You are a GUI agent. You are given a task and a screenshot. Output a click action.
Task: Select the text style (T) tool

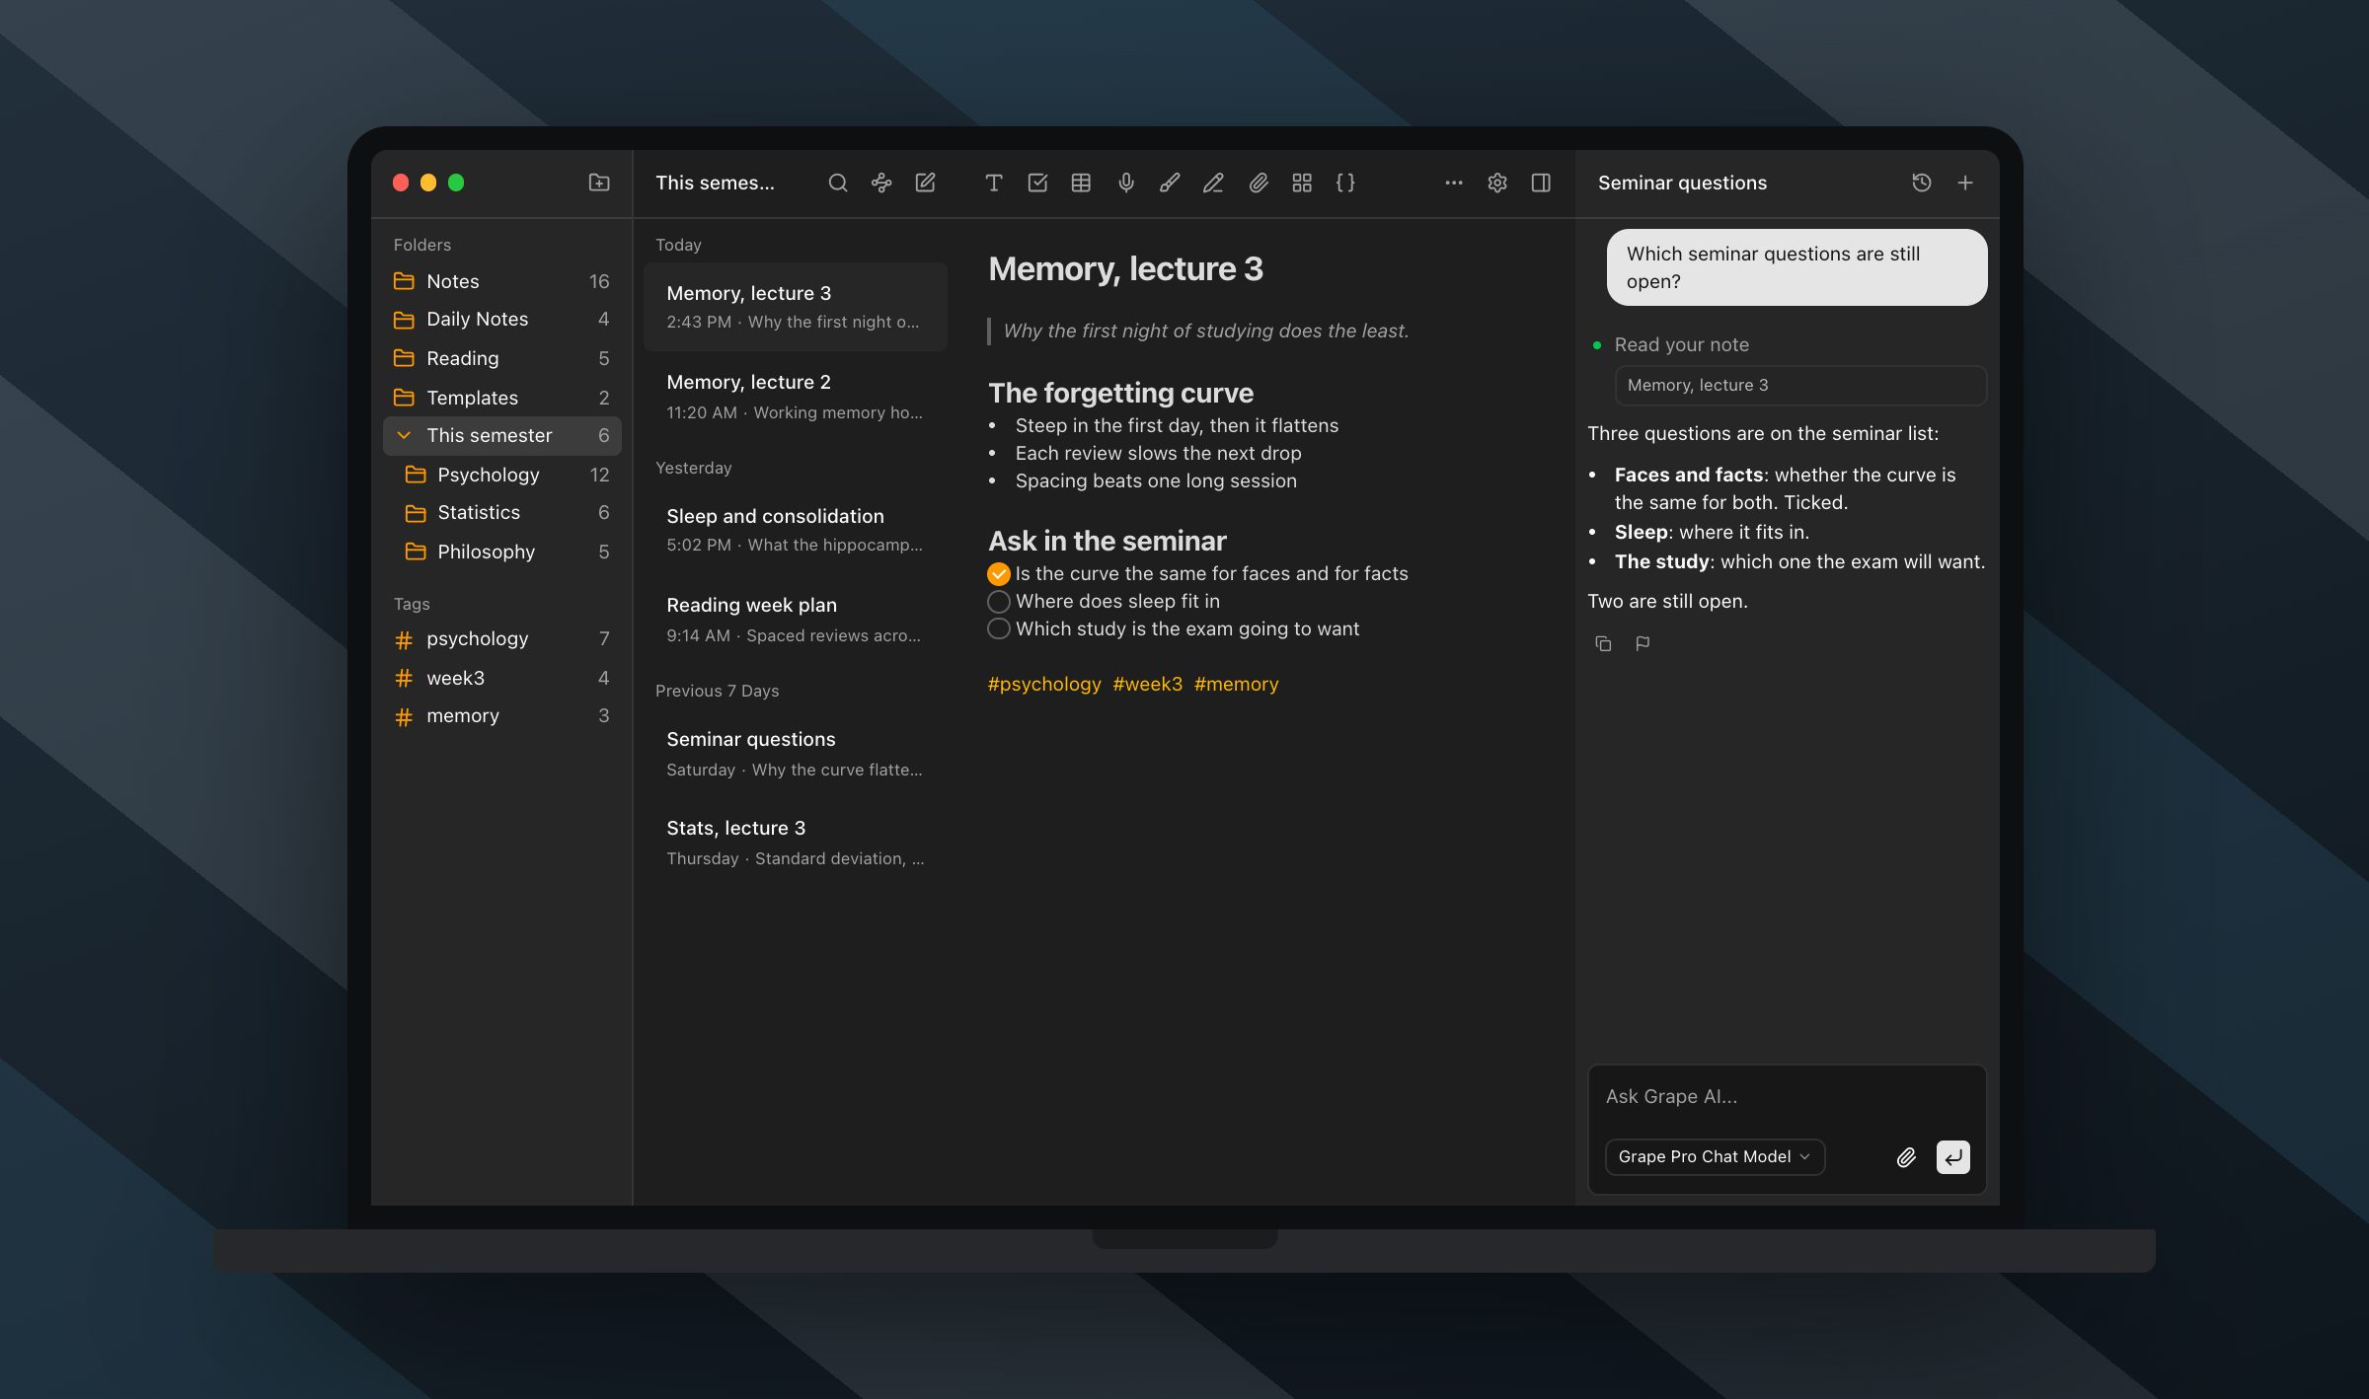tap(994, 183)
